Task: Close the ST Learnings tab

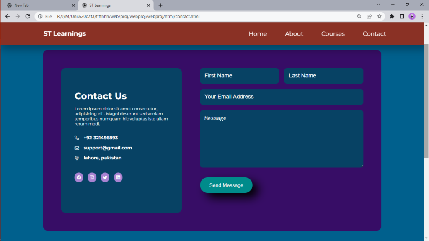Action: point(149,5)
